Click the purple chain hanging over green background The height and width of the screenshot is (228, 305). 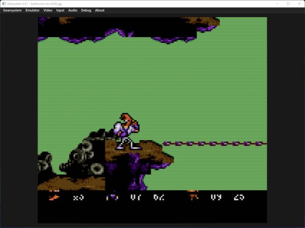tap(215, 144)
